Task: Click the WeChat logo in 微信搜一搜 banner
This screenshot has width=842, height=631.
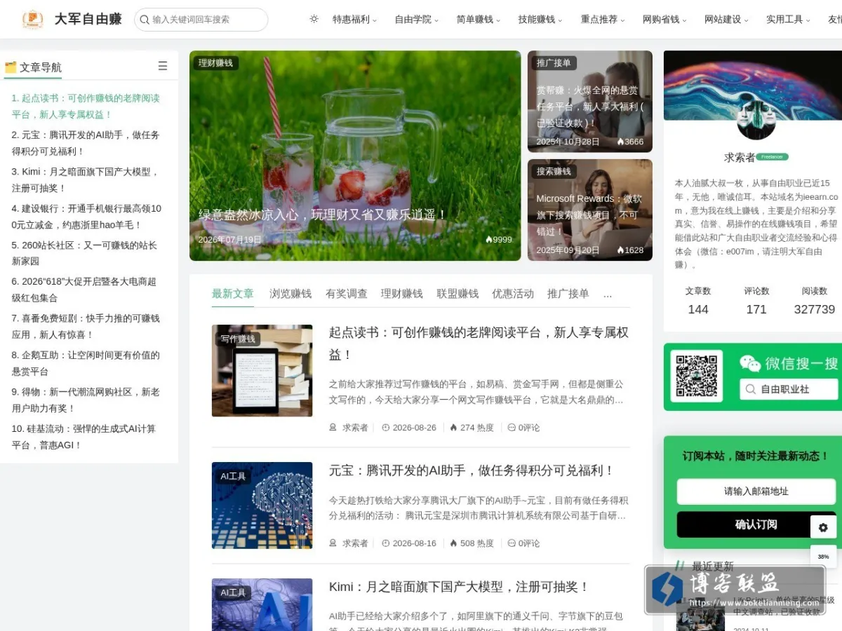Action: 750,363
